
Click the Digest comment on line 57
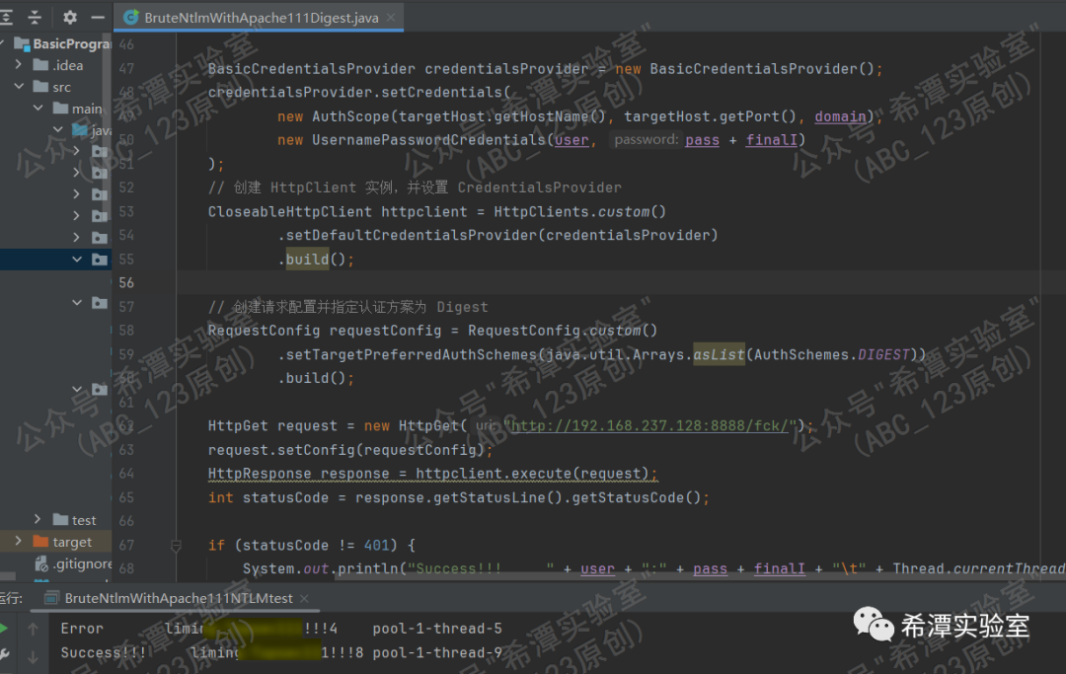tap(348, 307)
